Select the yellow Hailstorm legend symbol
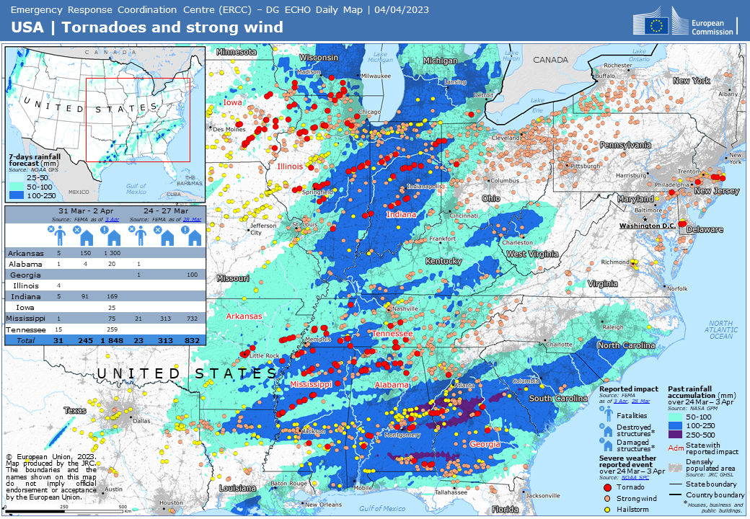 click(606, 509)
